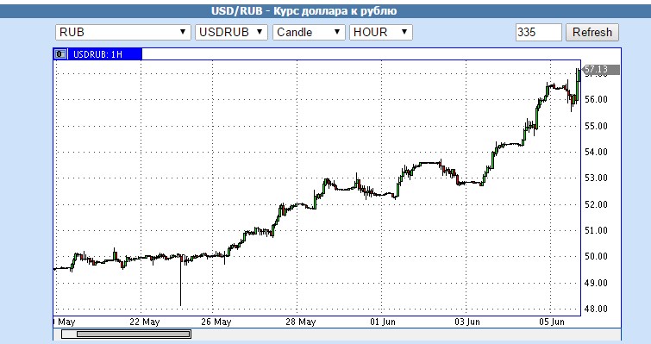Viewport: 651px width, 344px height.
Task: Click the 54.00 price axis label
Action: [x=596, y=152]
